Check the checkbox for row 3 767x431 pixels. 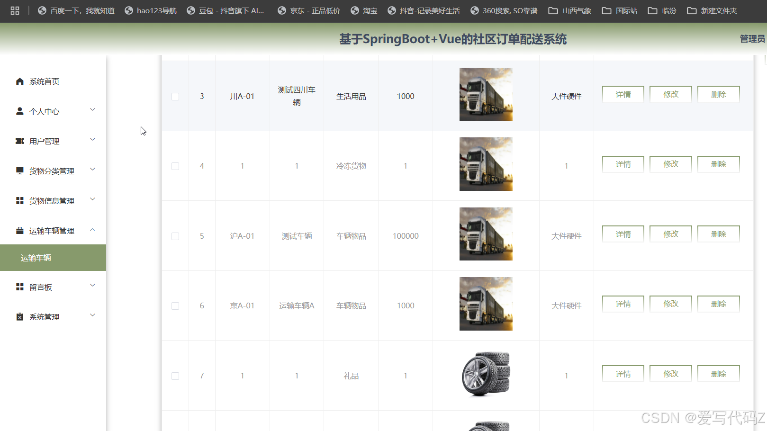pos(175,96)
